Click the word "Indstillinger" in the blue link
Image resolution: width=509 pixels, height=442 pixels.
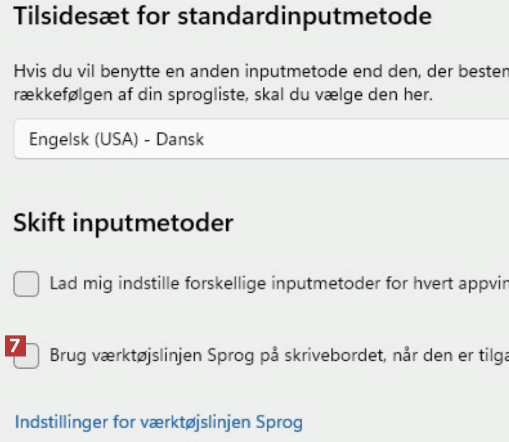pyautogui.click(x=63, y=422)
